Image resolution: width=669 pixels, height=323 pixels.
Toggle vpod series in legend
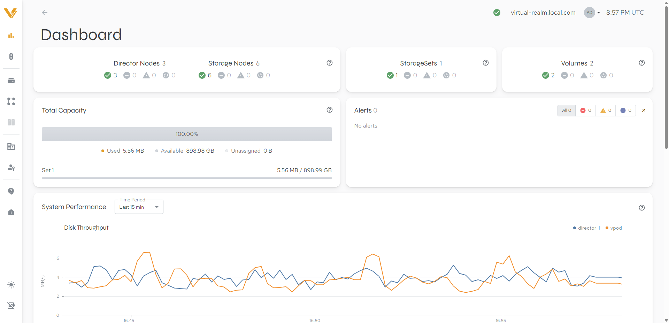tap(614, 228)
